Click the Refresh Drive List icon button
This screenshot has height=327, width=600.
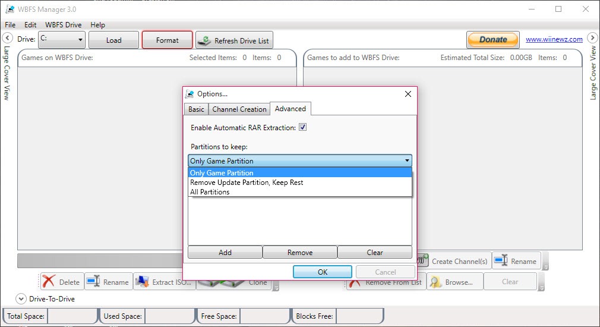(205, 40)
